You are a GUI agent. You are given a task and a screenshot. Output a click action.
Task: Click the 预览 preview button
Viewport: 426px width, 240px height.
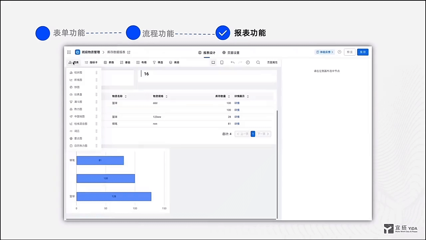[350, 52]
